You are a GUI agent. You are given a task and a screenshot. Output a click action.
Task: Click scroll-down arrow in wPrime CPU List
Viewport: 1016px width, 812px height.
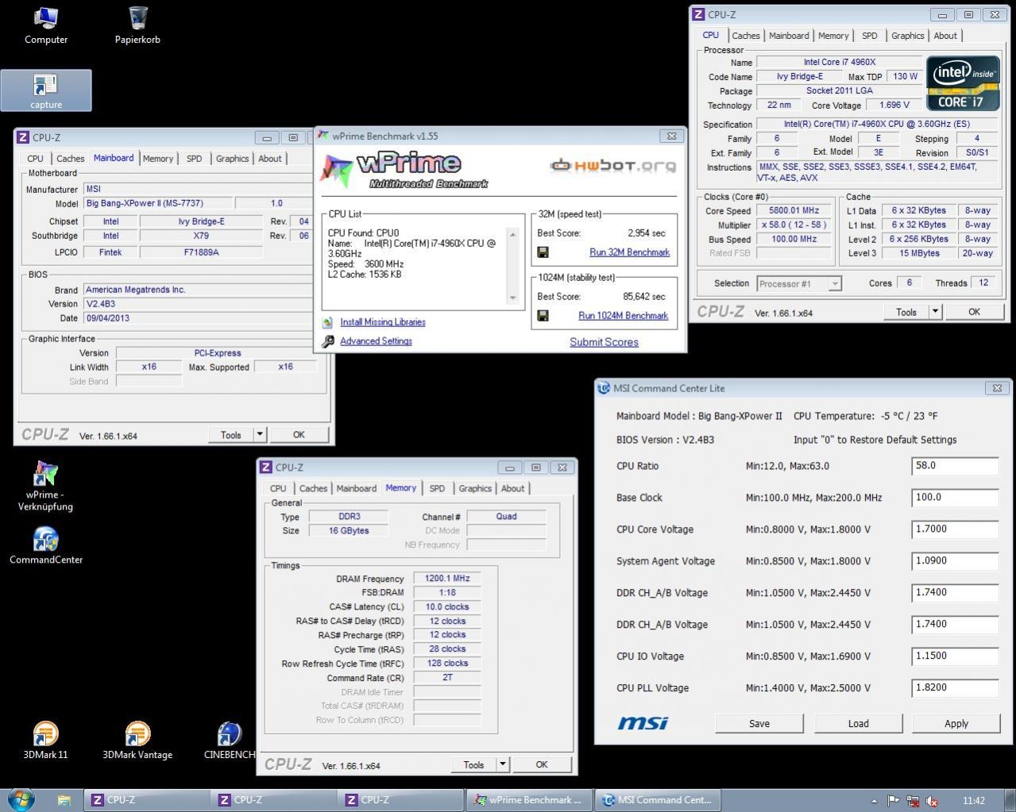coord(512,298)
